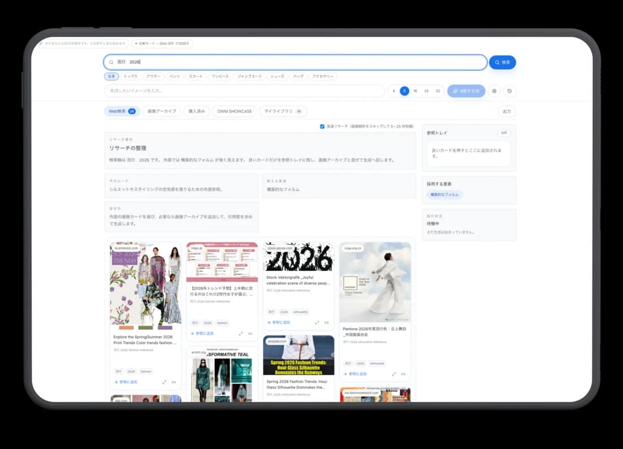
Task: Select 24 as the image count
Action: click(426, 91)
